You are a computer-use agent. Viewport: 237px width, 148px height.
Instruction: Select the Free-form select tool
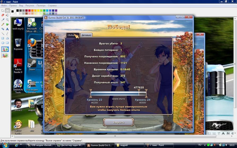pyautogui.click(x=3, y=11)
